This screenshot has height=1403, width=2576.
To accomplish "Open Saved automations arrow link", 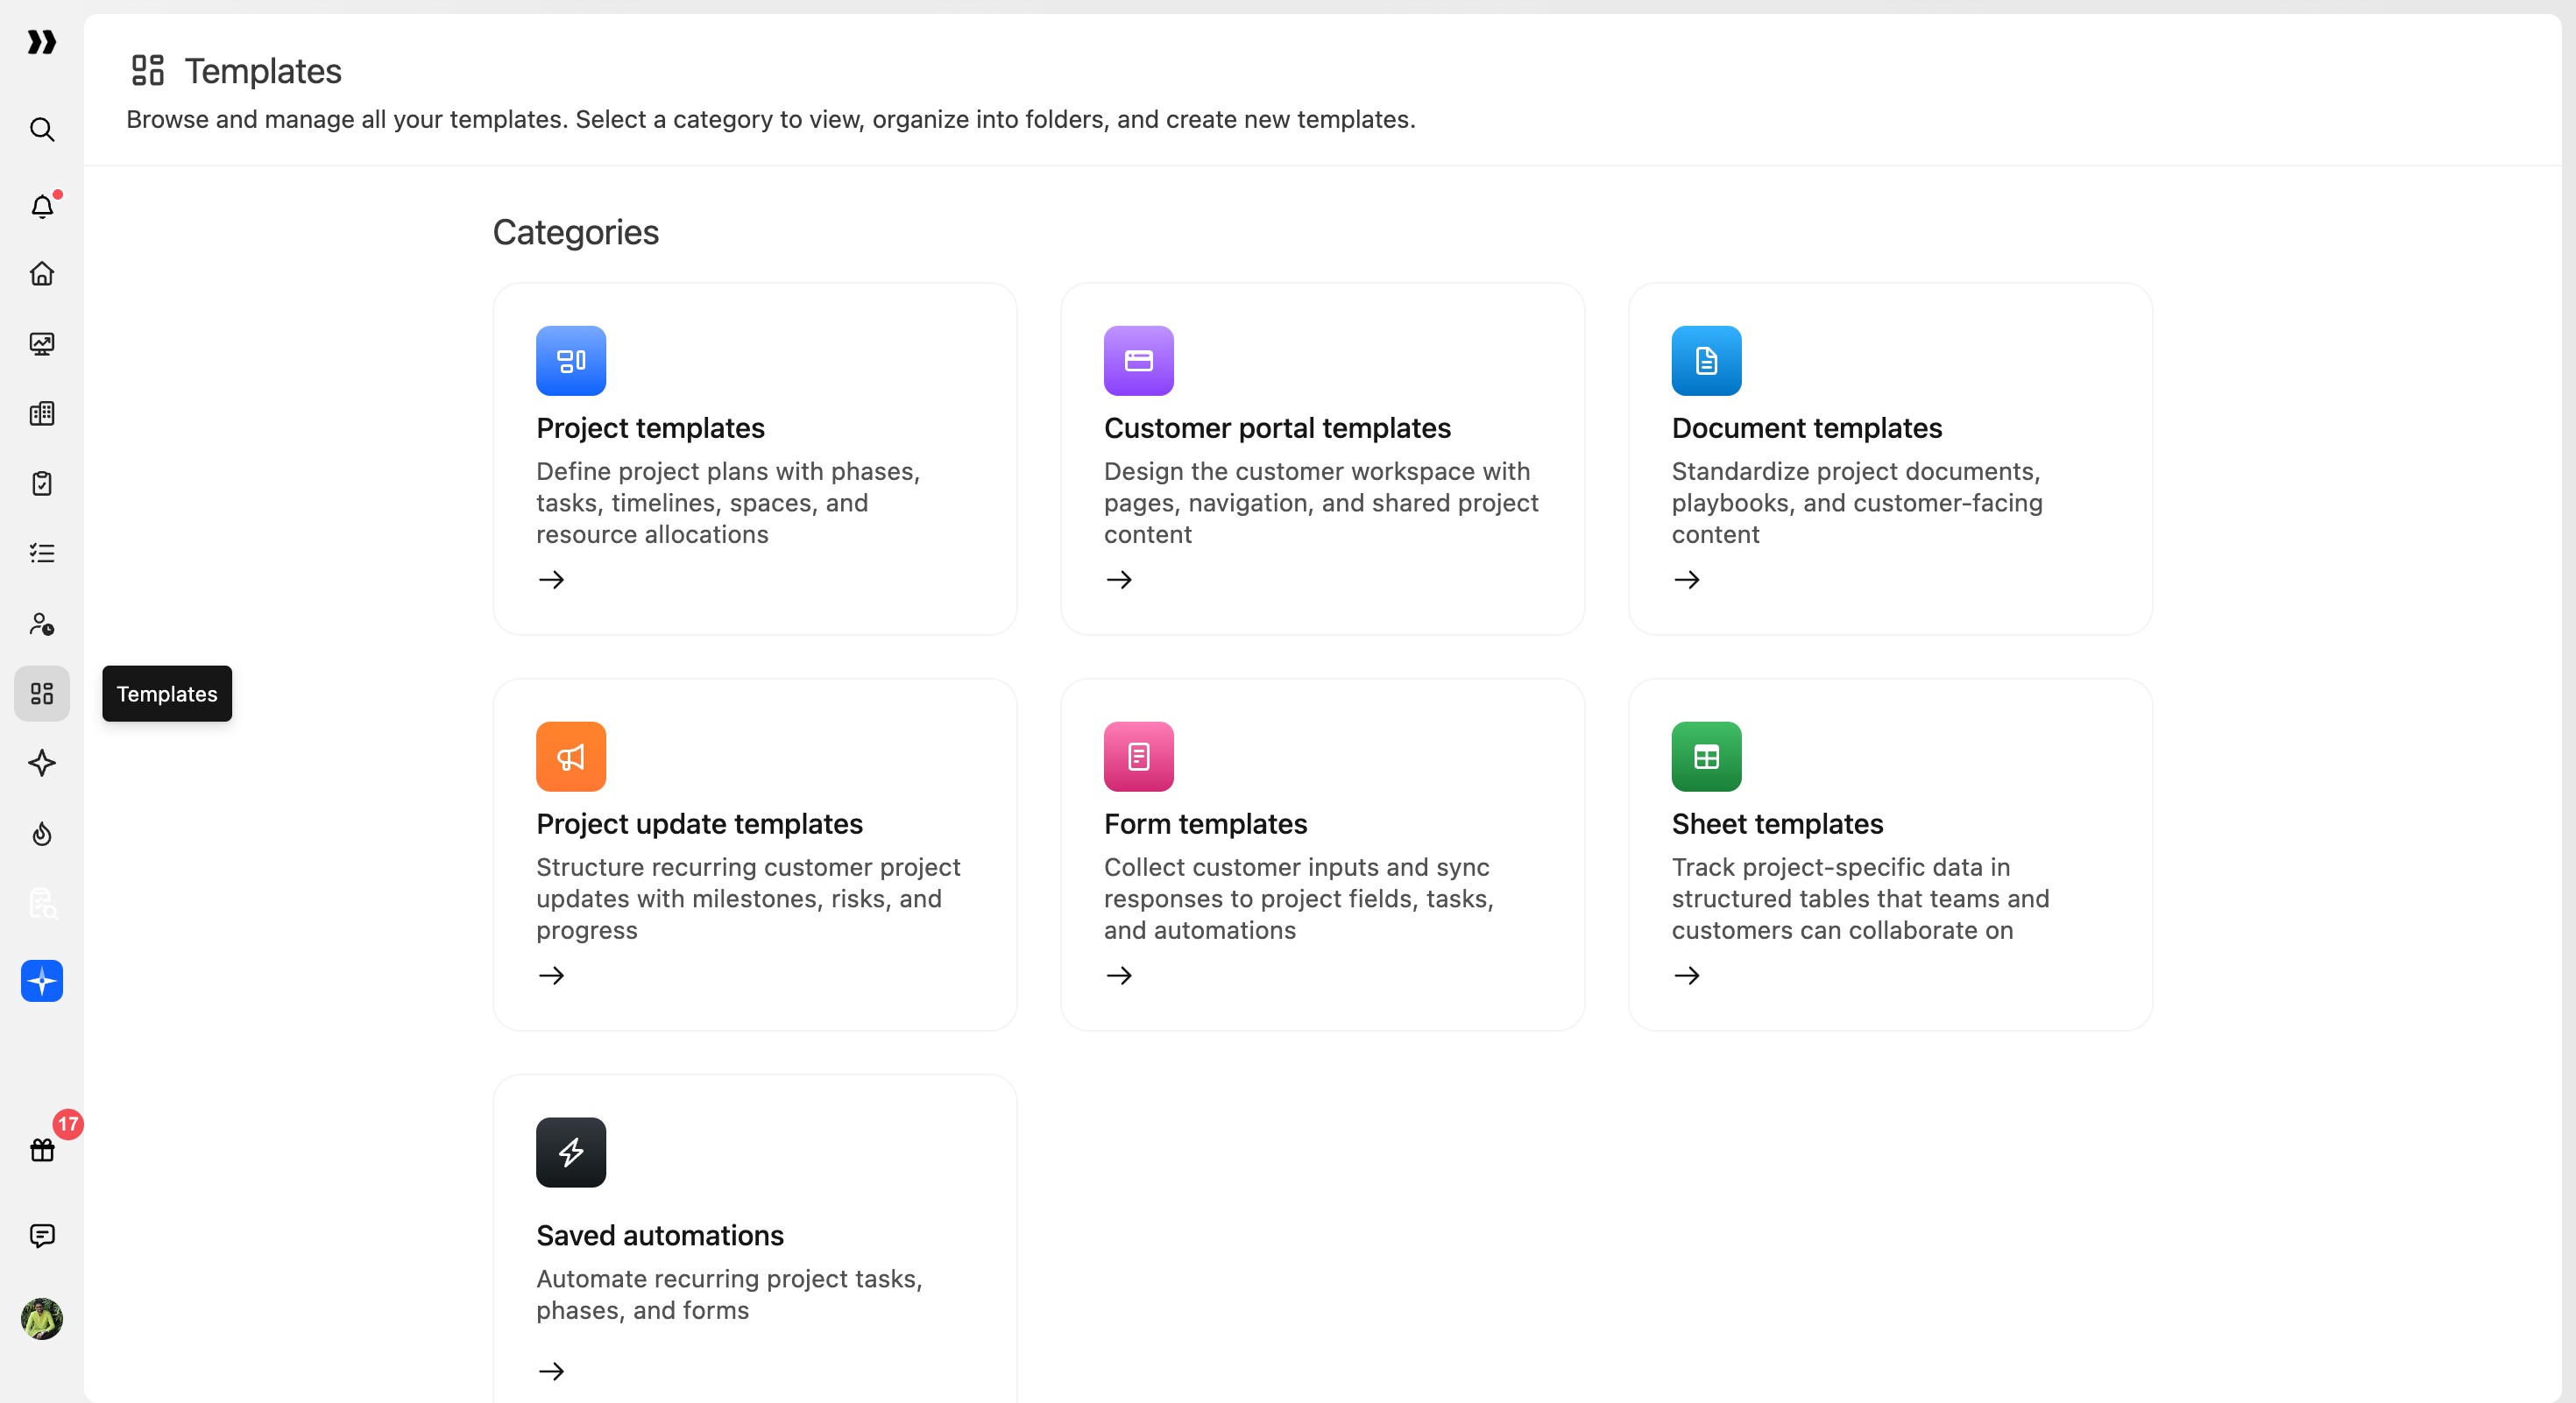I will (x=551, y=1371).
